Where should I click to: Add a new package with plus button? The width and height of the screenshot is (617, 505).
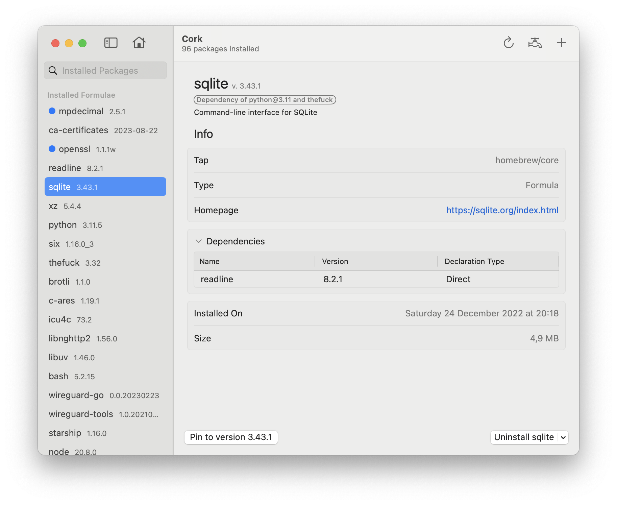(x=561, y=43)
